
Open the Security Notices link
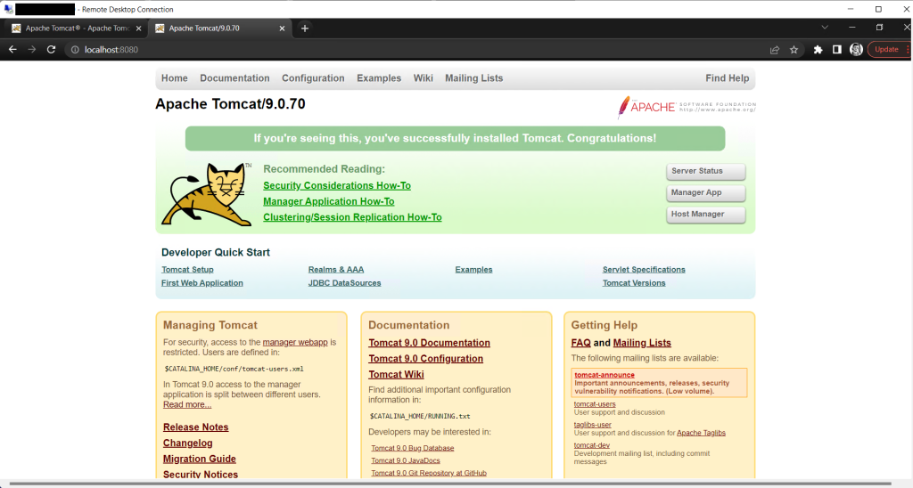click(x=201, y=474)
